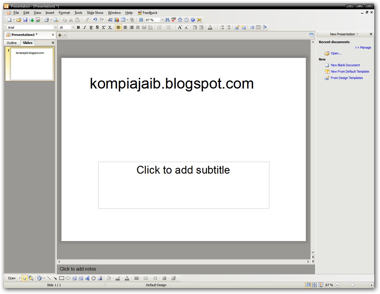Click the New document icon
380x294 pixels.
10,20
